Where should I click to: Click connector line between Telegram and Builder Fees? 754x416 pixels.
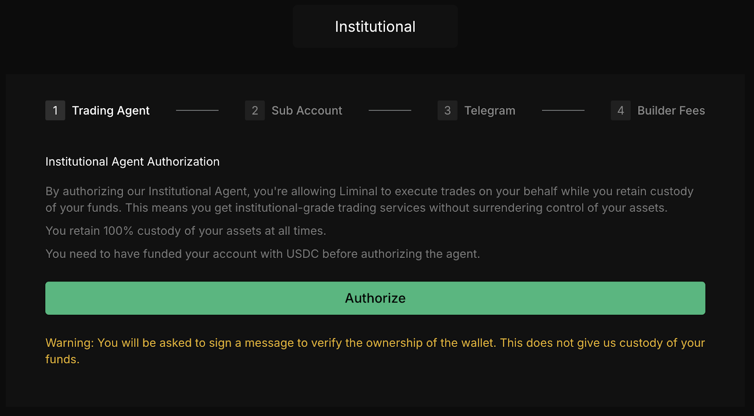tap(563, 111)
